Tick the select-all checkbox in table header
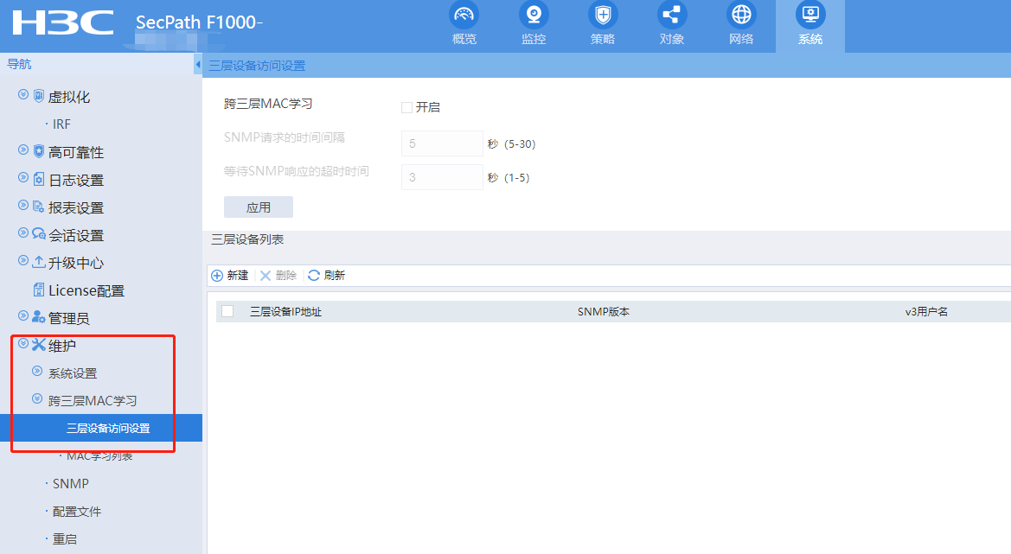 (x=227, y=312)
